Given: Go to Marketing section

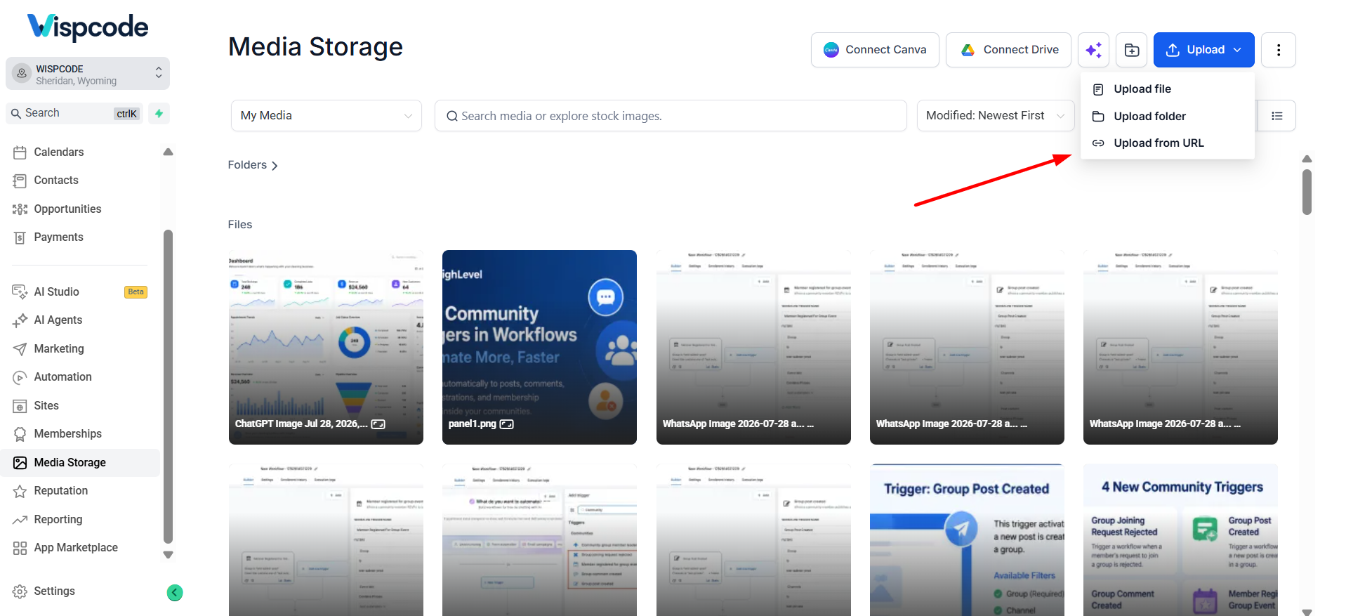Looking at the screenshot, I should [59, 349].
